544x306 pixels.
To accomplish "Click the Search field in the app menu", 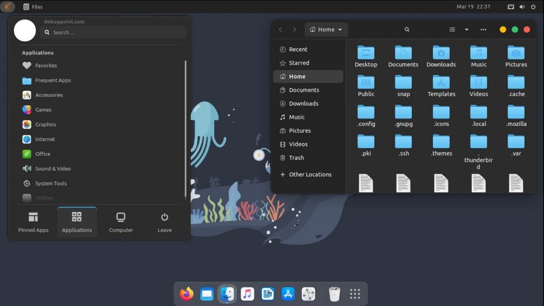I will [112, 32].
